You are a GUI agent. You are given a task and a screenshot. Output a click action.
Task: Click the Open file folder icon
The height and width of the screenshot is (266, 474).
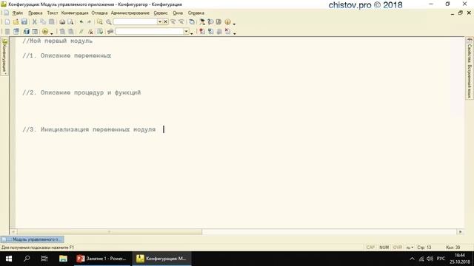point(16,21)
